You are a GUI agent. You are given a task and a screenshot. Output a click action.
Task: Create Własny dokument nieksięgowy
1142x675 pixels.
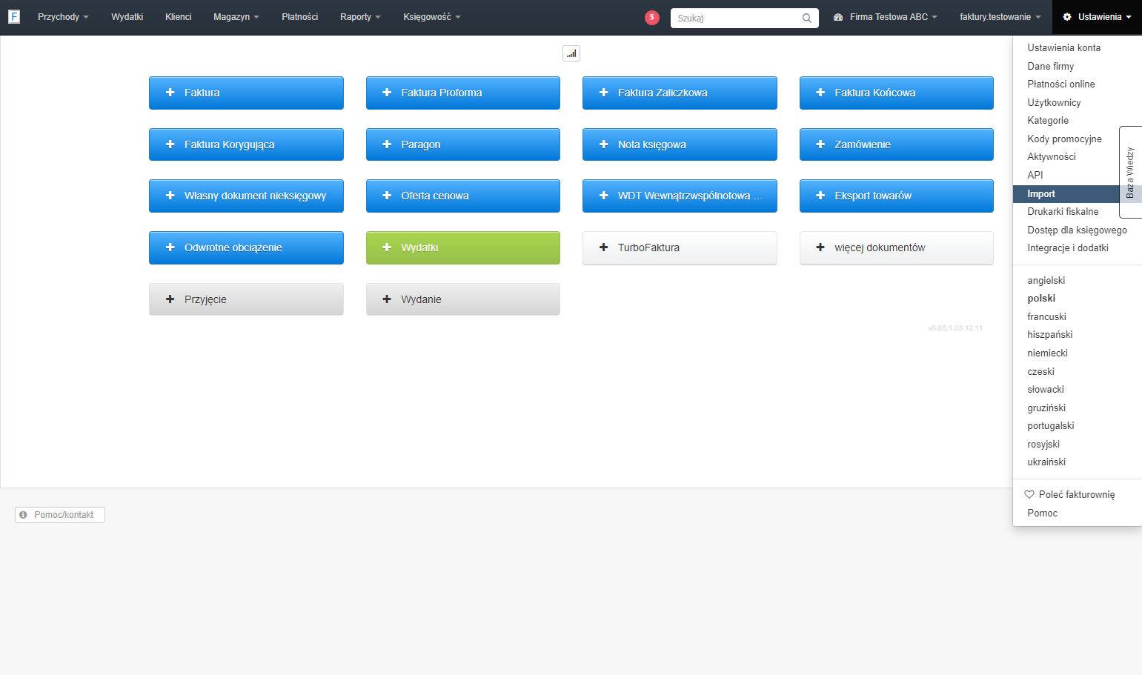[246, 196]
